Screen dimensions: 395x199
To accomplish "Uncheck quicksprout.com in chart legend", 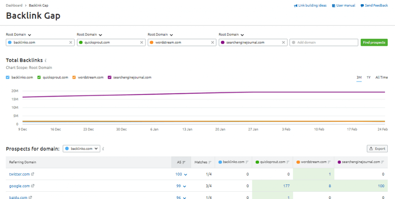I will 39,77.
